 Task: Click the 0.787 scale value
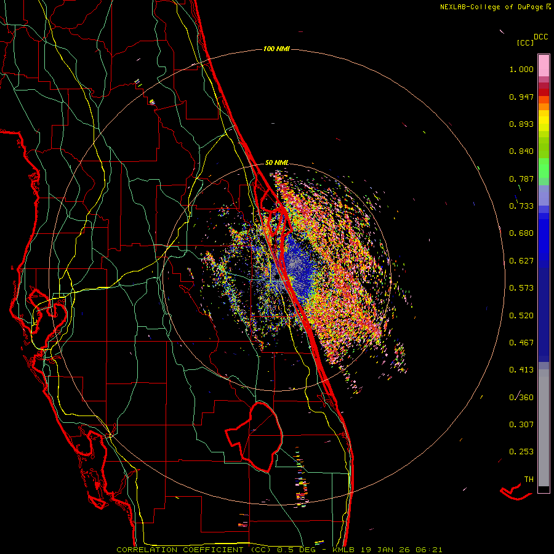521,179
